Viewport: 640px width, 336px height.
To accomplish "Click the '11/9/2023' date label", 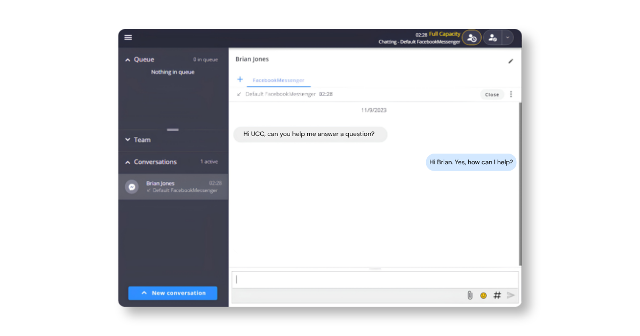I will 374,110.
